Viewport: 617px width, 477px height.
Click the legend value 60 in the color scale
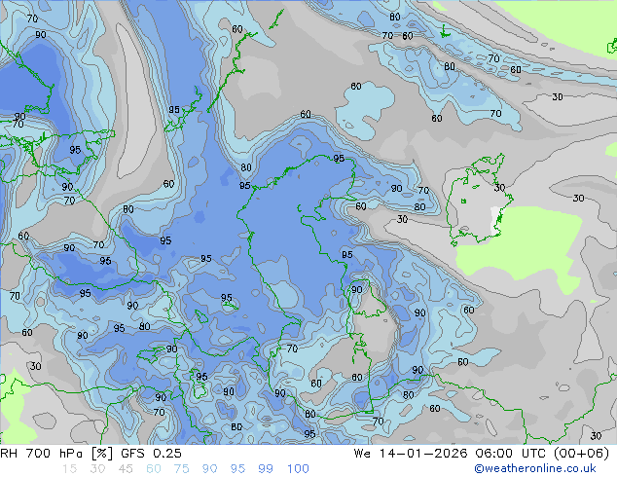point(154,469)
